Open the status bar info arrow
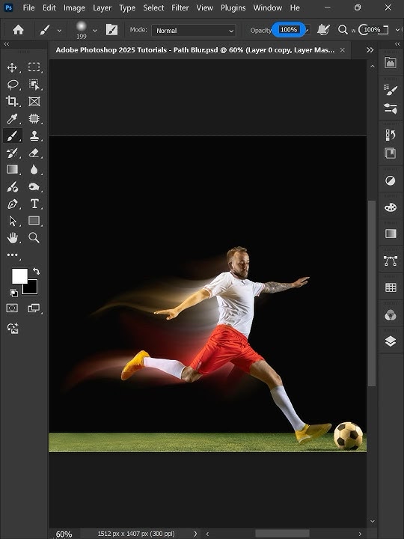 point(195,534)
